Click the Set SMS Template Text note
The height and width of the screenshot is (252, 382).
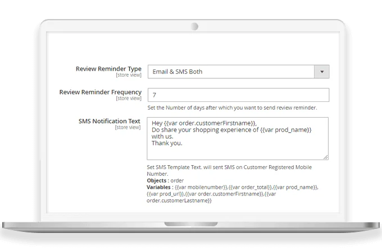point(229,170)
